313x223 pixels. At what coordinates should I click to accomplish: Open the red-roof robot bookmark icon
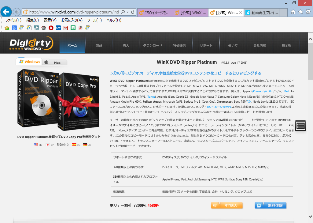[44, 28]
